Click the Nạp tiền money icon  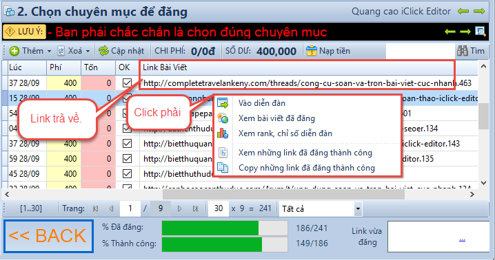click(311, 51)
